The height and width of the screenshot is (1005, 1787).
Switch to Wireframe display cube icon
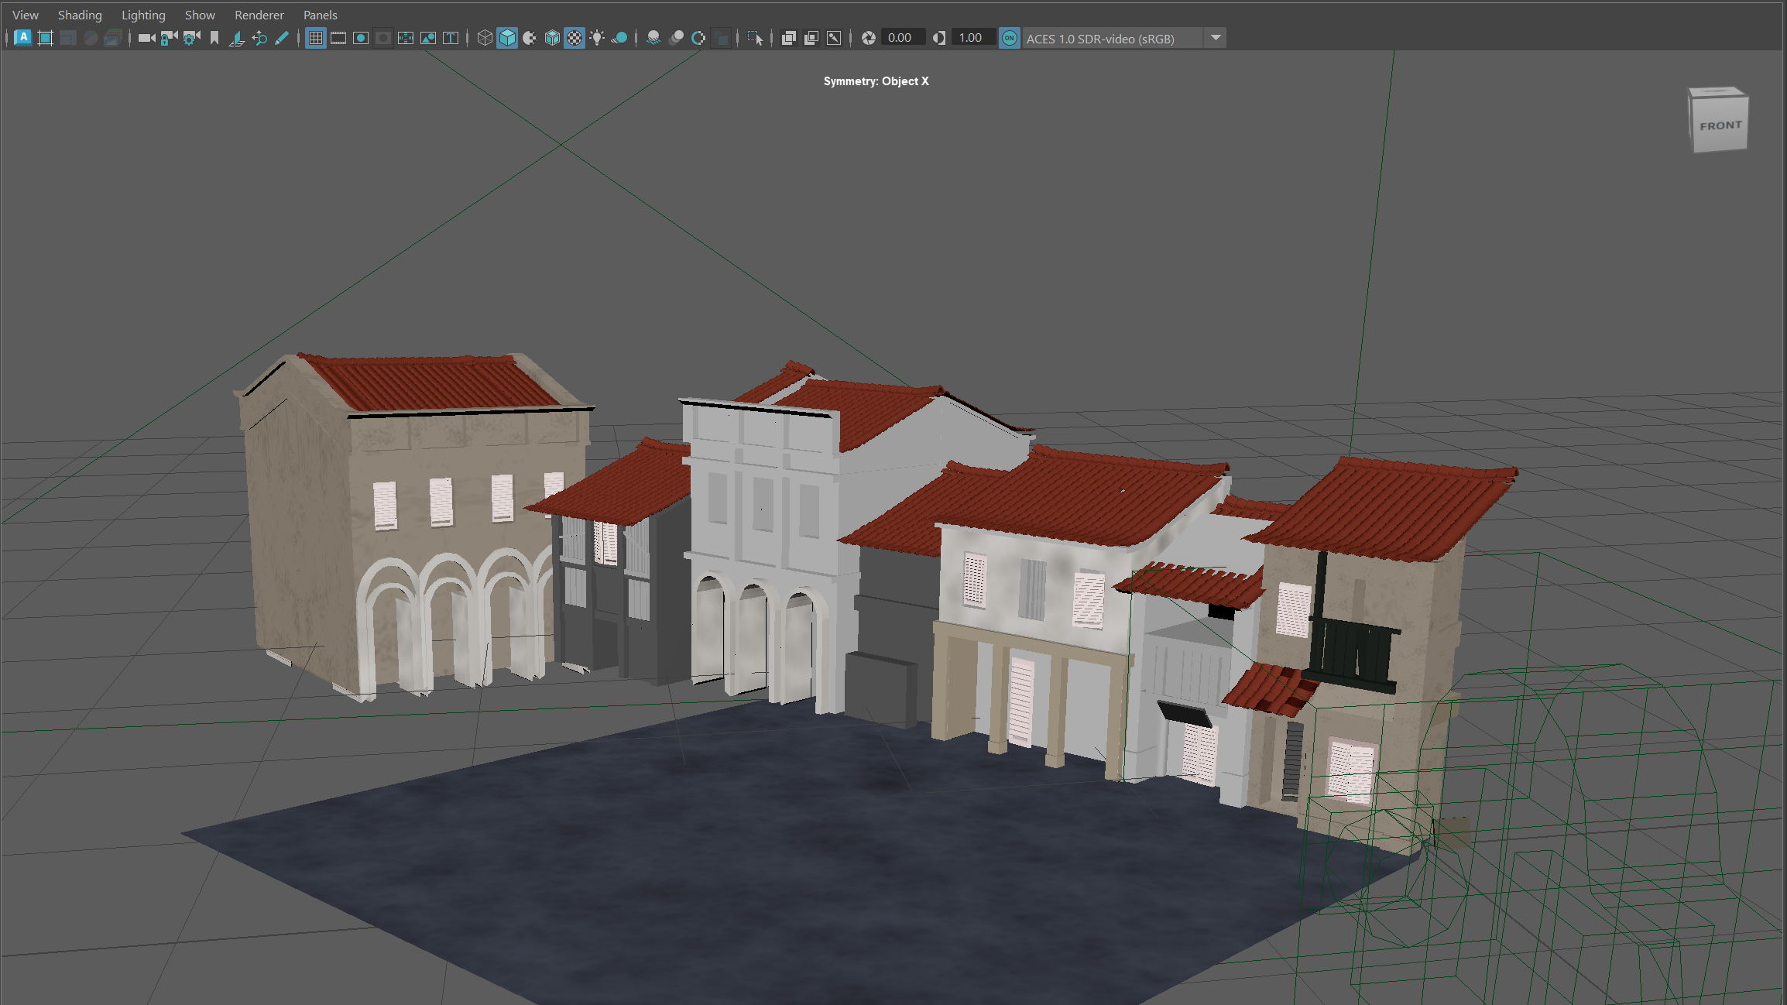click(x=485, y=38)
